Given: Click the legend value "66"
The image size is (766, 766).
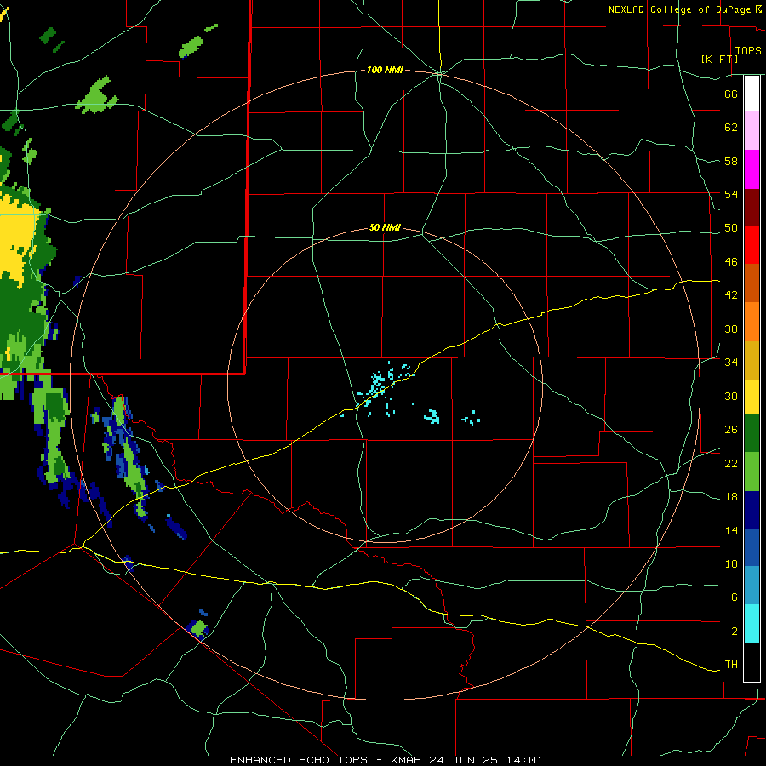Looking at the screenshot, I should tap(731, 94).
